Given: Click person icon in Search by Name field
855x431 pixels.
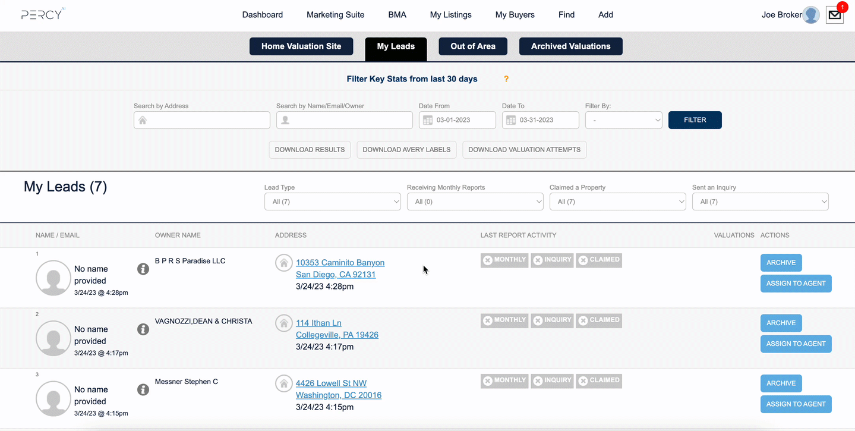Looking at the screenshot, I should (x=285, y=120).
